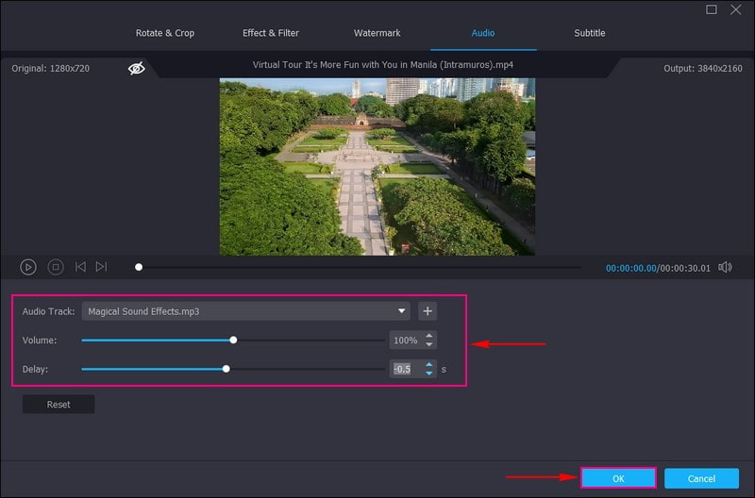The width and height of the screenshot is (755, 498).
Task: Open the Effect & Filter tab
Action: [271, 33]
